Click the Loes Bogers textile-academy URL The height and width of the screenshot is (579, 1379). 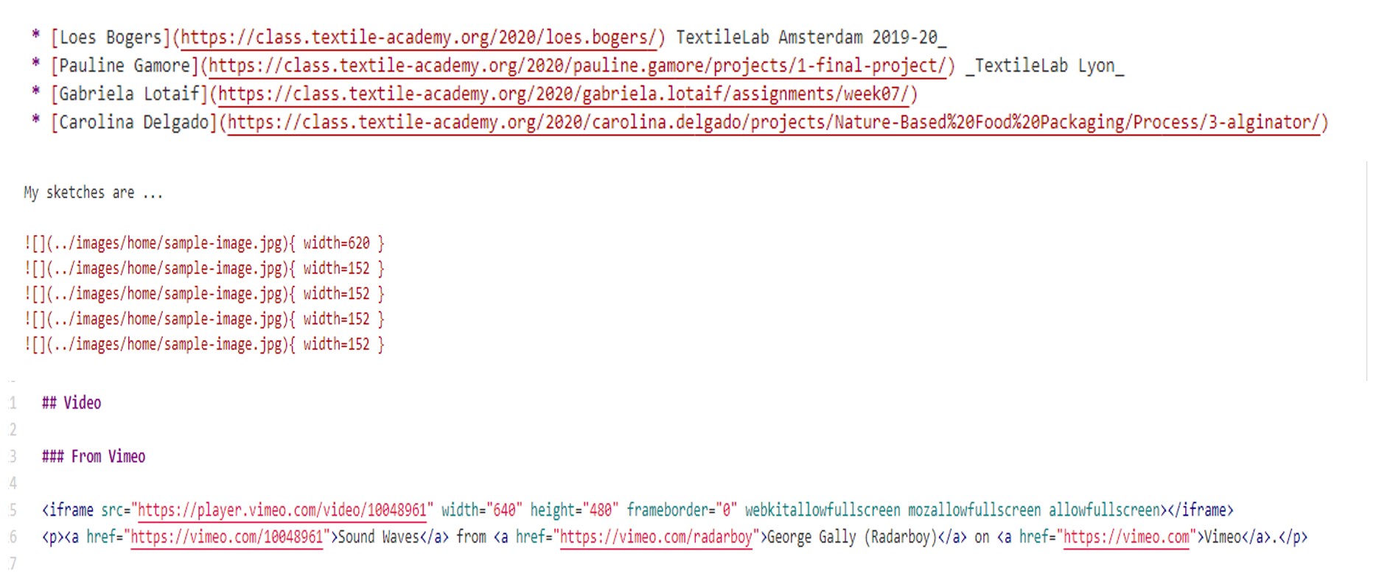point(418,38)
